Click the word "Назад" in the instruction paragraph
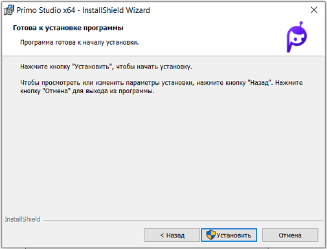Screen dimensions: 327x249 [260, 83]
